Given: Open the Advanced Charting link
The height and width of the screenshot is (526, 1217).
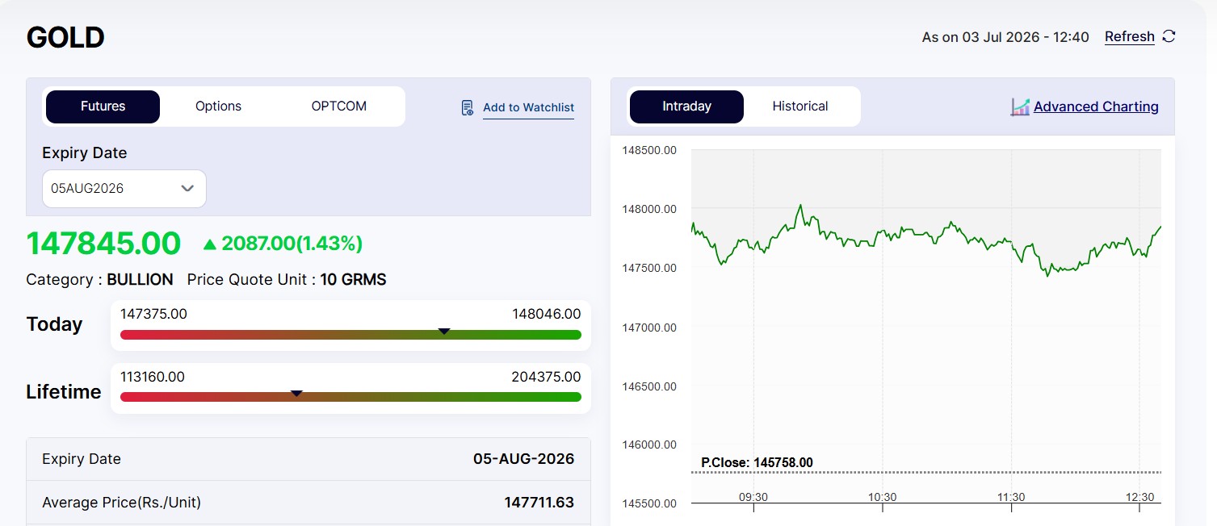Looking at the screenshot, I should (x=1096, y=106).
